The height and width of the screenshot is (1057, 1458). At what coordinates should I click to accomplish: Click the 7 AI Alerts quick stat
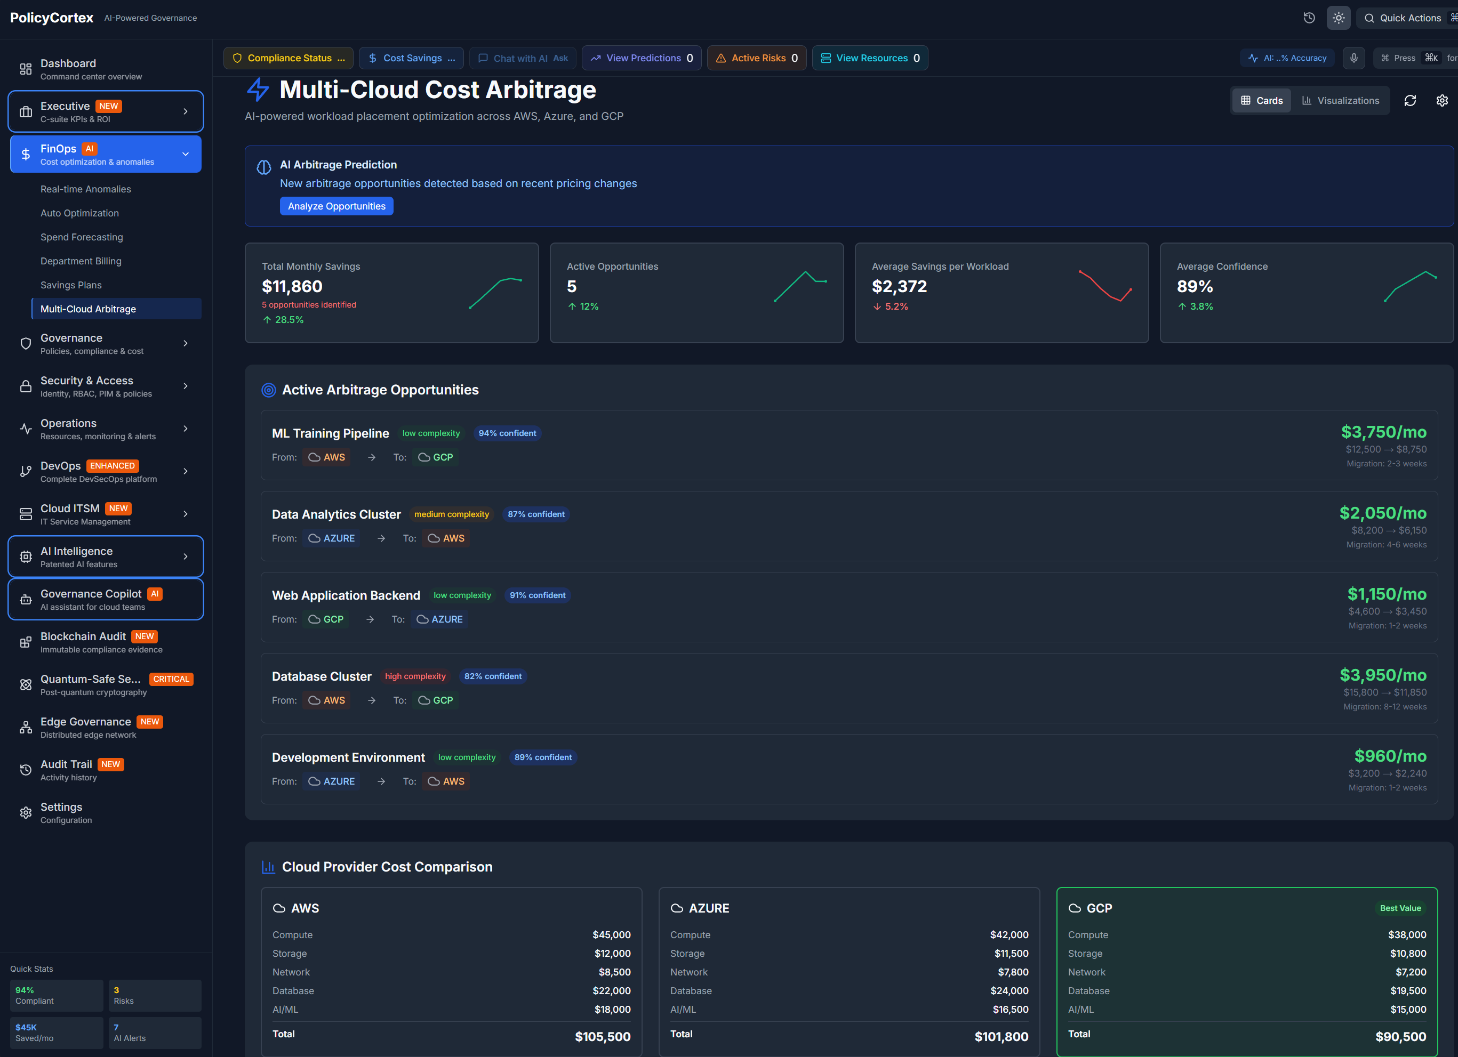pos(155,1032)
